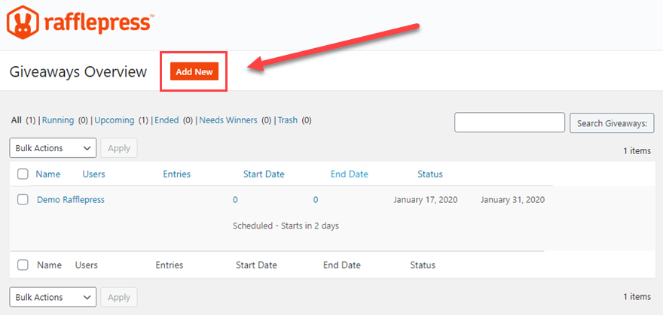The image size is (663, 315).
Task: Tick the select-all checkbox in the table footer
Action: 23,265
